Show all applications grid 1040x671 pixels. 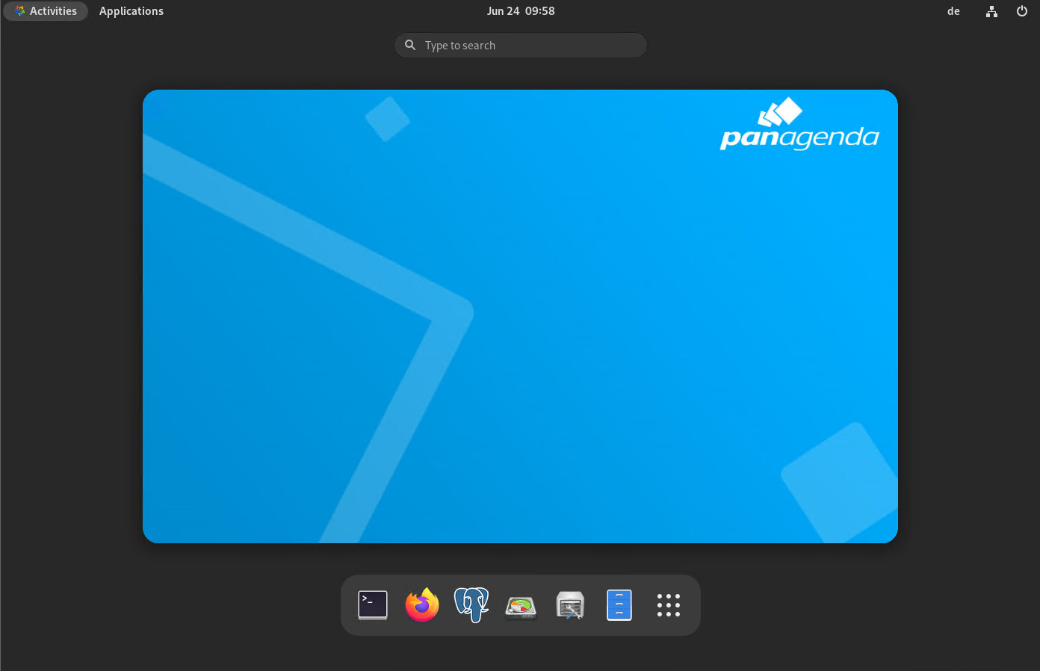pos(669,605)
